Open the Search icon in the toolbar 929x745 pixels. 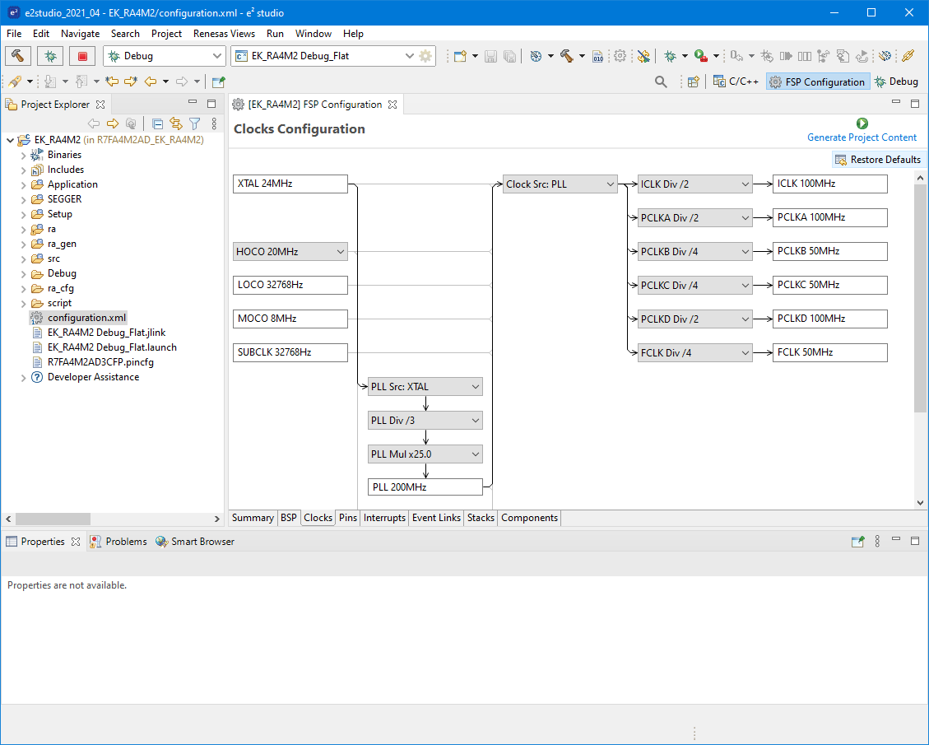point(661,81)
